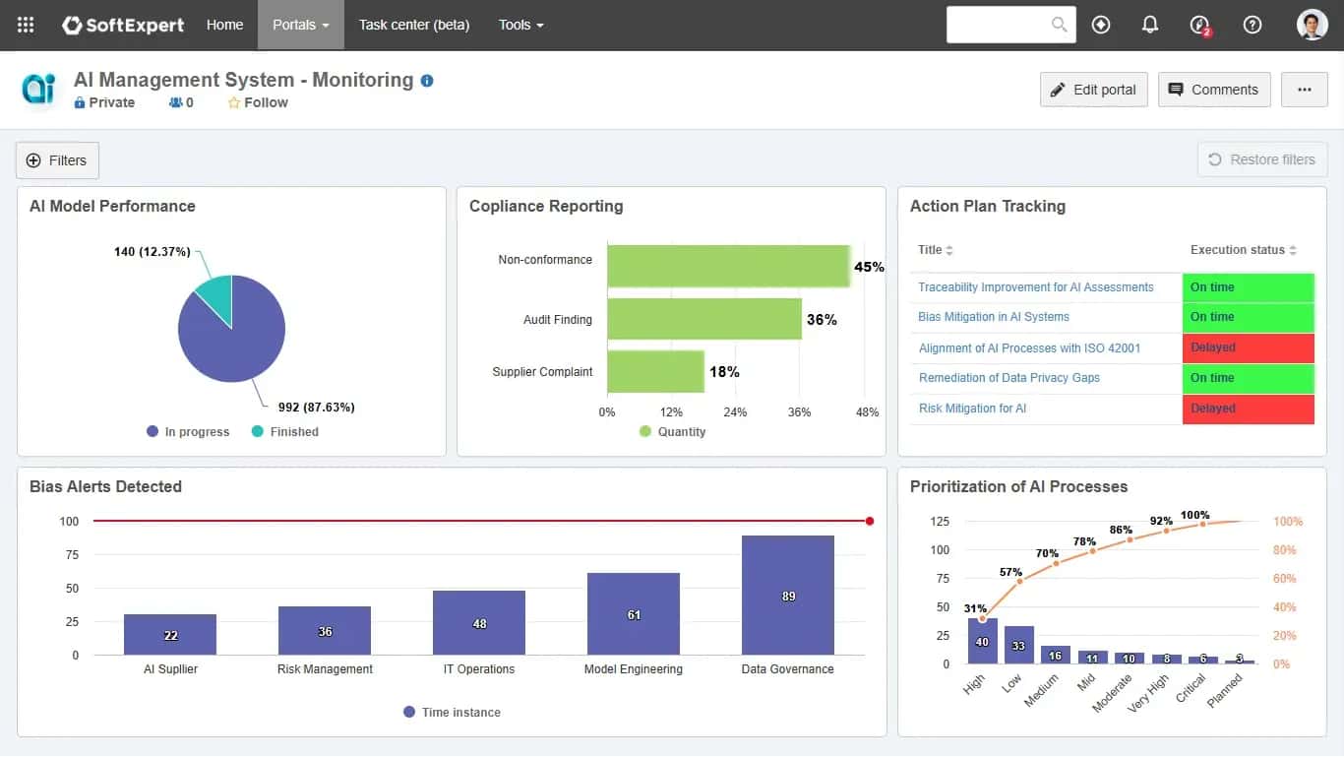Screen dimensions: 1344x757
Task: Click the portal info icon beside title
Action: point(427,81)
